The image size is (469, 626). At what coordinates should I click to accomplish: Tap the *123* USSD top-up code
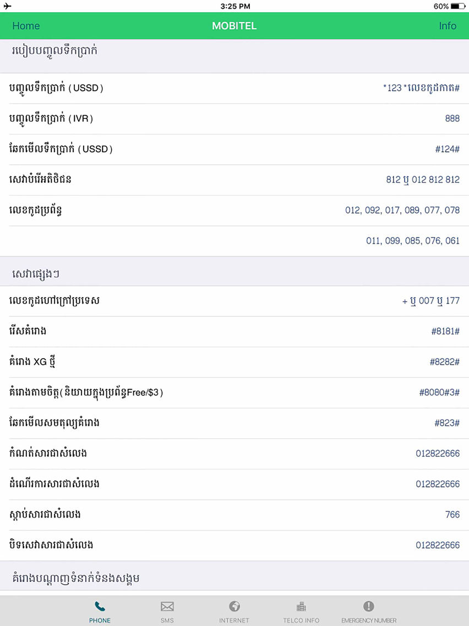coord(421,88)
